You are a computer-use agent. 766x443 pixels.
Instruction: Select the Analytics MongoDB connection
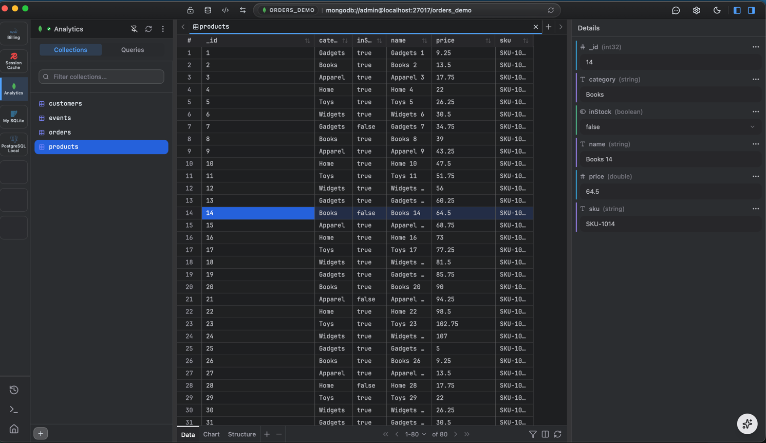pyautogui.click(x=14, y=89)
